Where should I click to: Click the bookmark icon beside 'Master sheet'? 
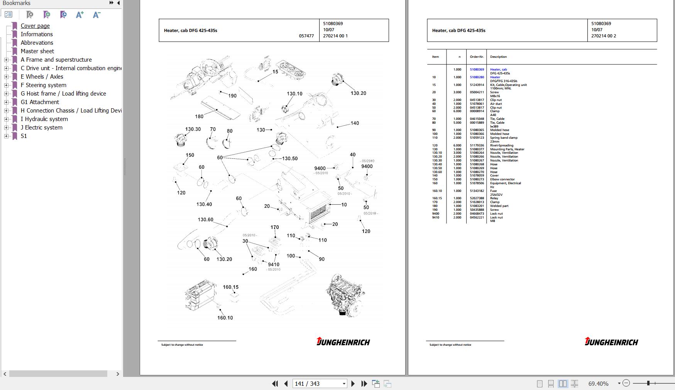15,51
